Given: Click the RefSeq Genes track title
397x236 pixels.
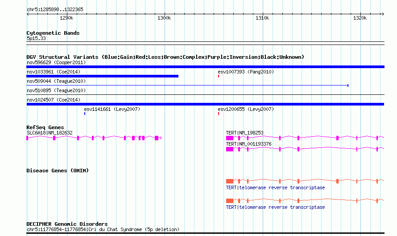Looking at the screenshot, I should (x=45, y=127).
